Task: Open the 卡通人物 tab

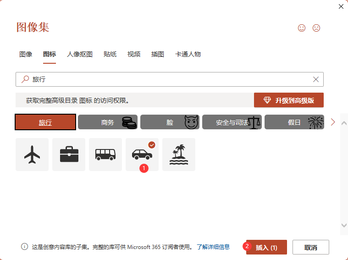Action: (188, 54)
